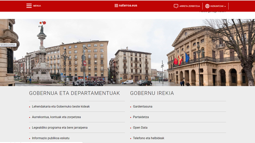Screen dimensions: 255x143
Task: Click red arrow beside Partaidetza
Action: pos(131,117)
